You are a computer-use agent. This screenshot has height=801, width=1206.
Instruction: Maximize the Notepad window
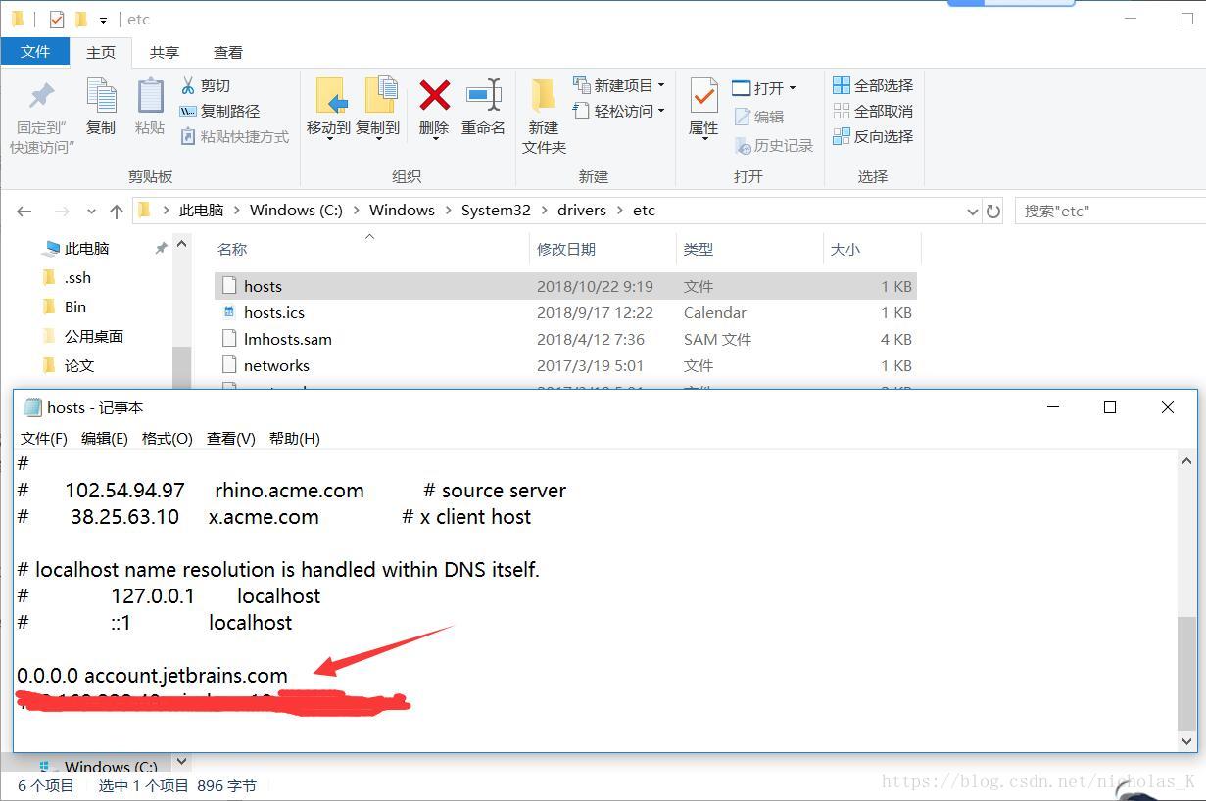pos(1110,407)
